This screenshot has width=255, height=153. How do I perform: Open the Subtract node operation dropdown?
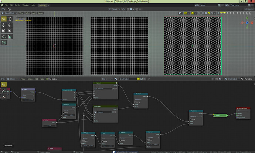click(69, 110)
